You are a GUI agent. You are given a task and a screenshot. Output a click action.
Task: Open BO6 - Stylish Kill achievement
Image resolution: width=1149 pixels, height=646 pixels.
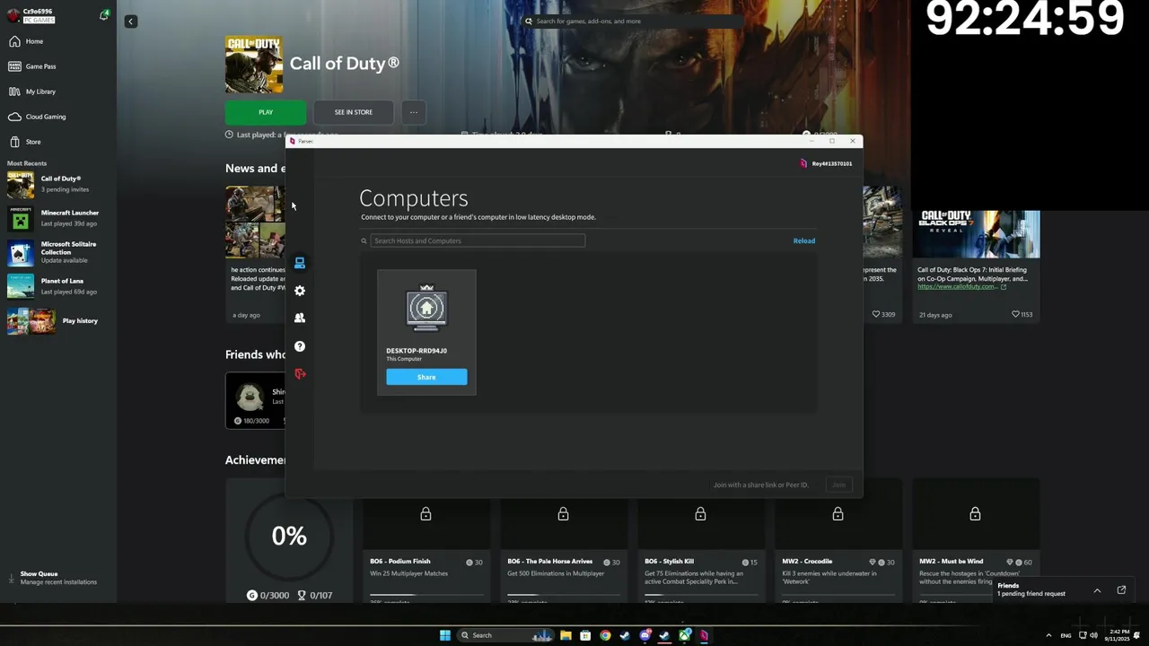(701, 538)
